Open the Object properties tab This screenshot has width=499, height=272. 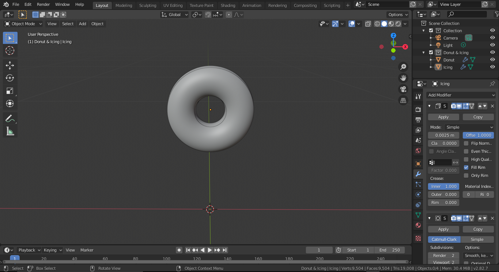tap(419, 163)
